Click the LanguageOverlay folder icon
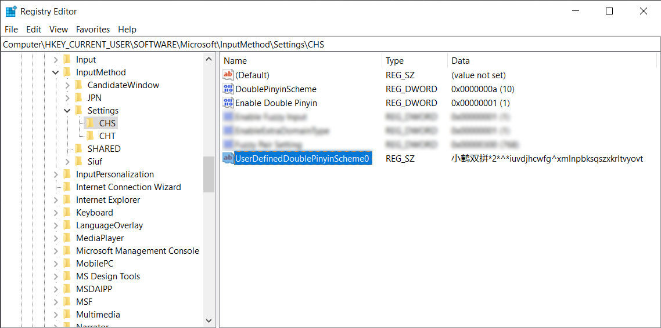661x328 pixels. point(67,225)
